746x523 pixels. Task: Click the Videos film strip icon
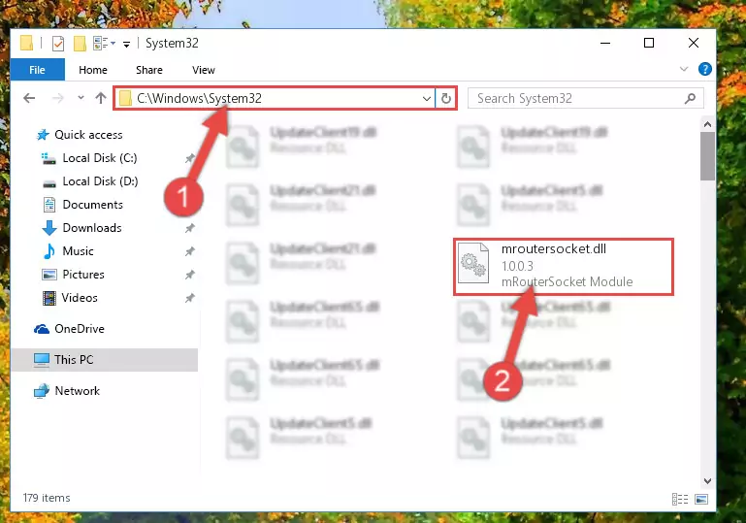click(x=49, y=298)
